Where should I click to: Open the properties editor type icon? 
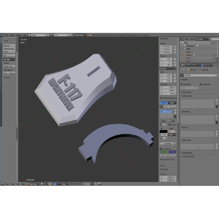[182, 65]
